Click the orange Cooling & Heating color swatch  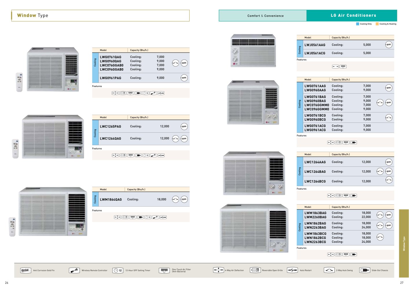(x=377, y=24)
